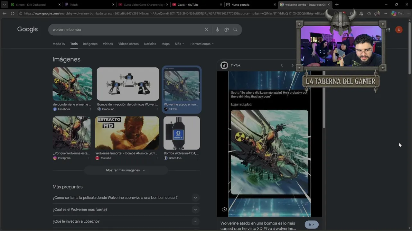The height and width of the screenshot is (231, 412).
Task: Search the preview image with the Lens icon
Action: 224,210
